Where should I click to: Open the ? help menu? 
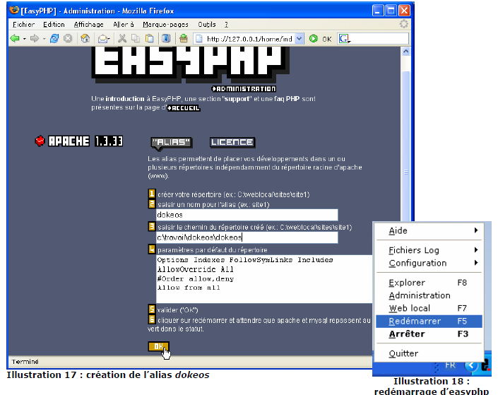pos(226,24)
